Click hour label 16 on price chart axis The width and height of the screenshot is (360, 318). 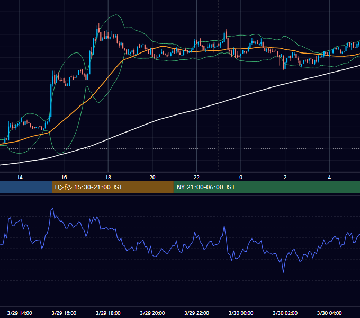[x=64, y=178]
